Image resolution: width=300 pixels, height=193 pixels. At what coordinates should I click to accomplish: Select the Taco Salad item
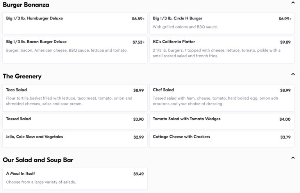click(75, 98)
